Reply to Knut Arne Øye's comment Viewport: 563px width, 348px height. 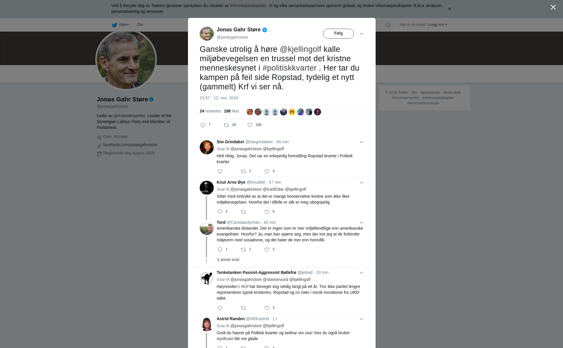[x=220, y=212]
